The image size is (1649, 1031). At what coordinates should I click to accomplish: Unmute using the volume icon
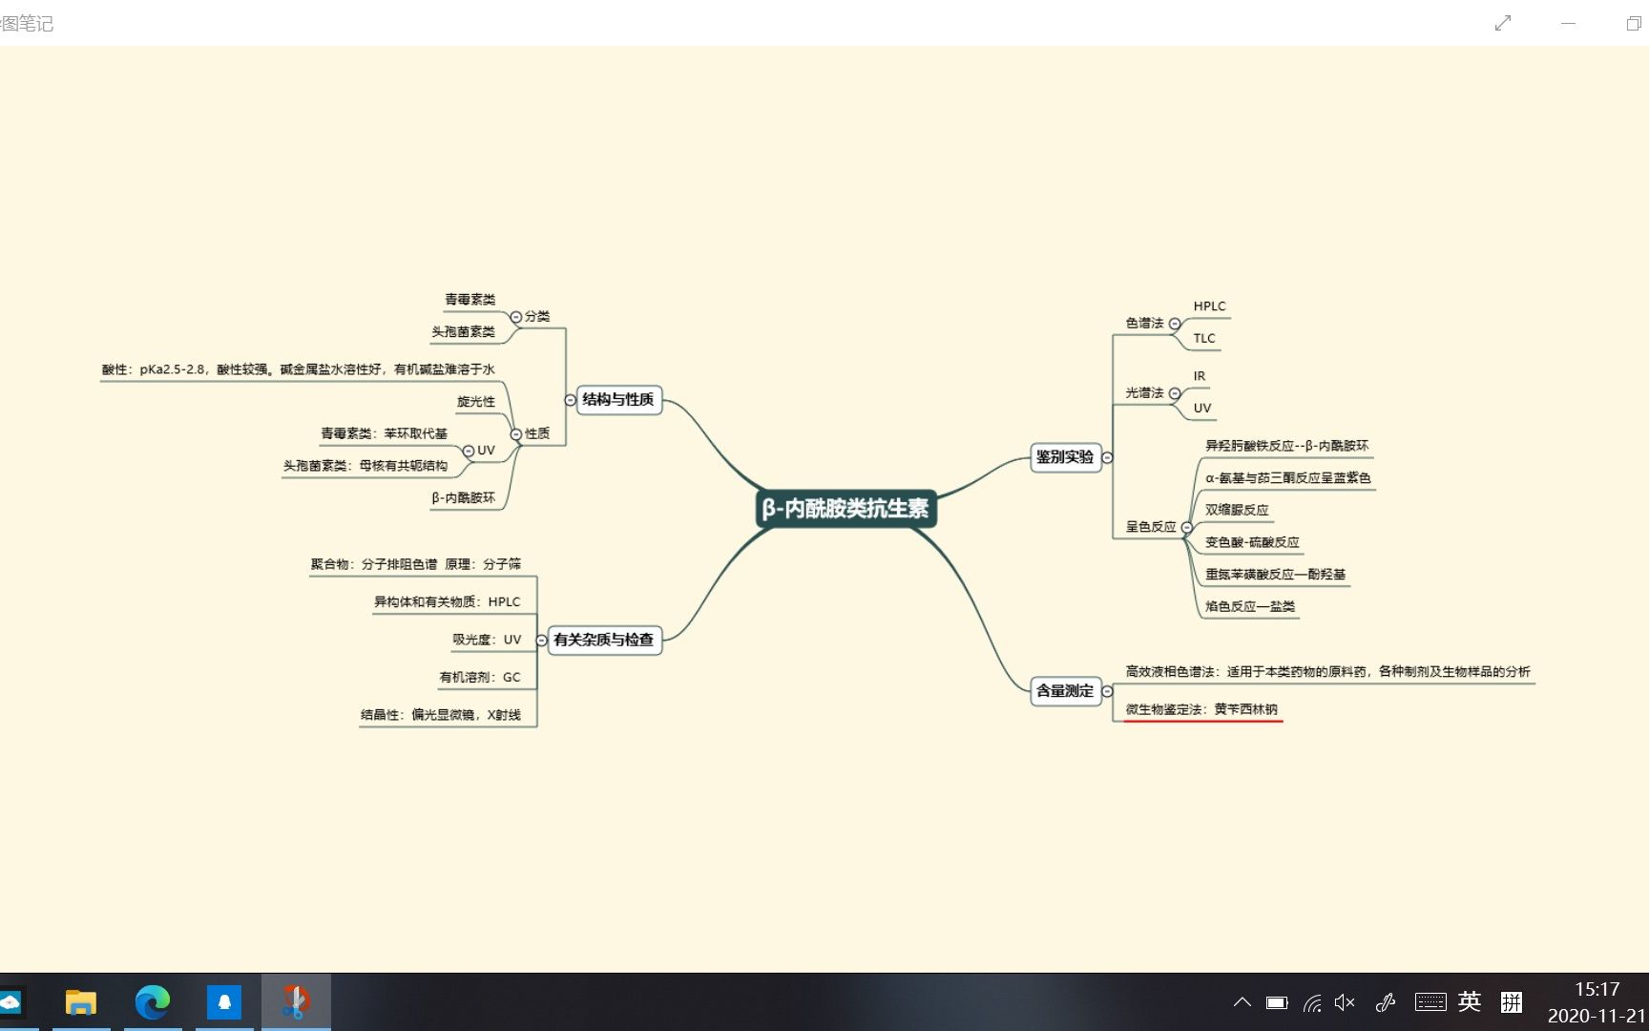pos(1345,1002)
